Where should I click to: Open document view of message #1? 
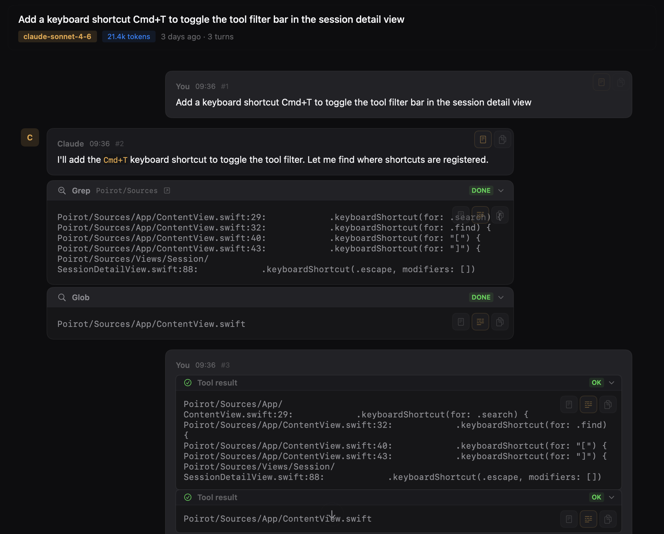click(x=601, y=82)
